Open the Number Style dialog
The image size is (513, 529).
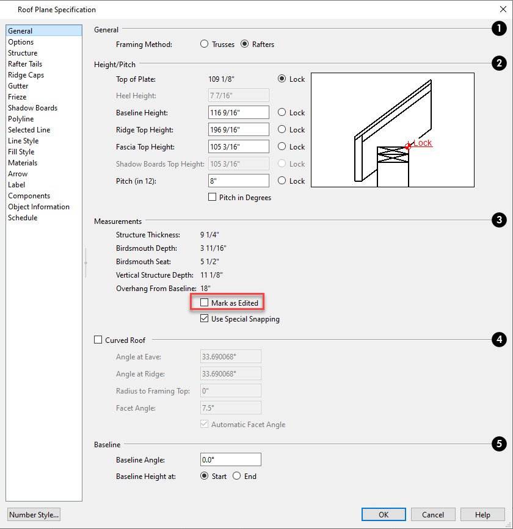(x=34, y=514)
